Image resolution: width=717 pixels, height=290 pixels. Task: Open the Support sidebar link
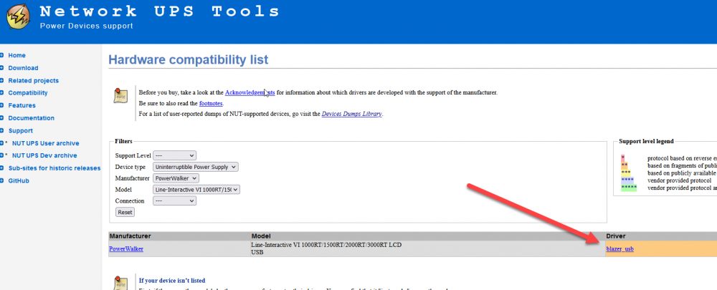(21, 130)
